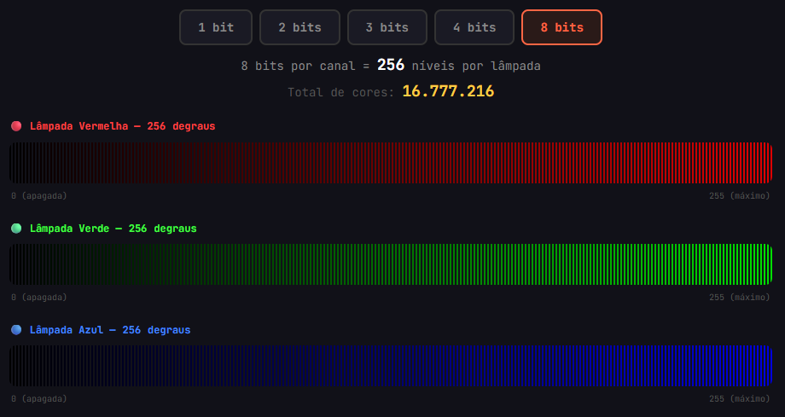Click the white 256 levels number
Screen dimensions: 785x417
coord(390,66)
